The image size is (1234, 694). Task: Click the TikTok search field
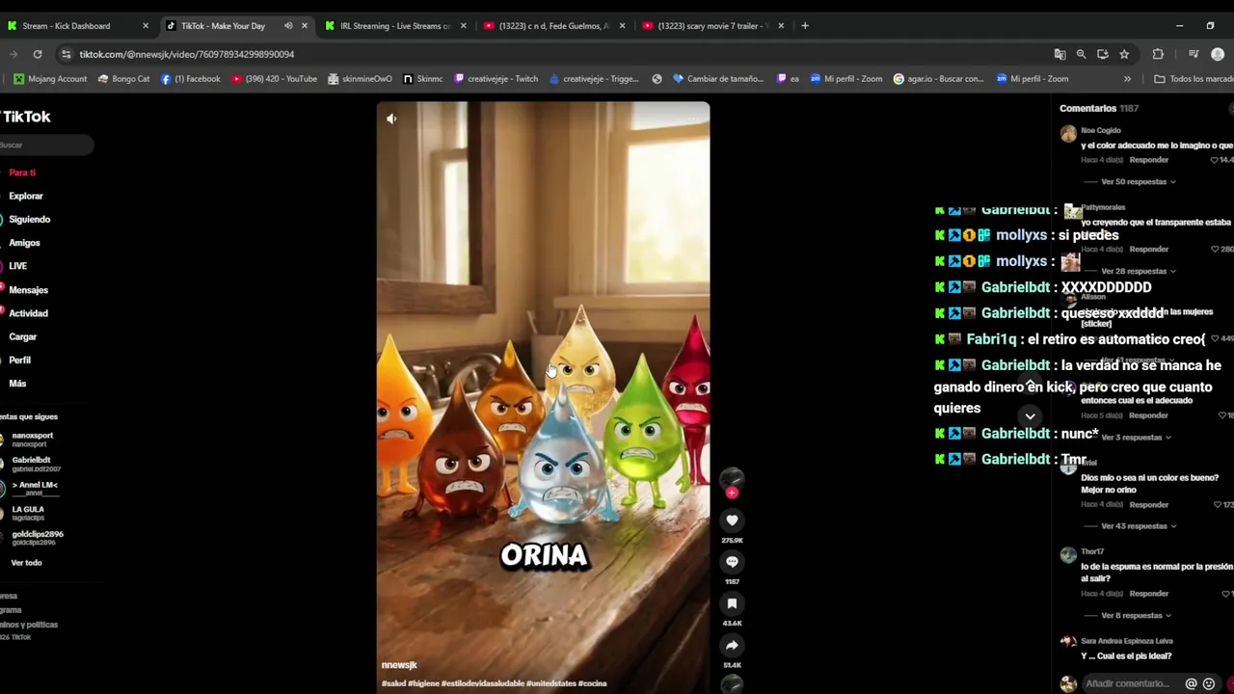46,145
